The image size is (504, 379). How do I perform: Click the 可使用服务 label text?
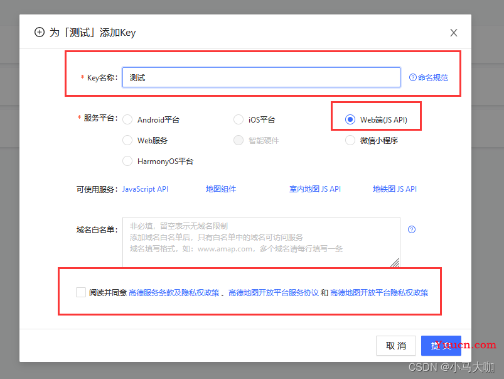(x=97, y=189)
